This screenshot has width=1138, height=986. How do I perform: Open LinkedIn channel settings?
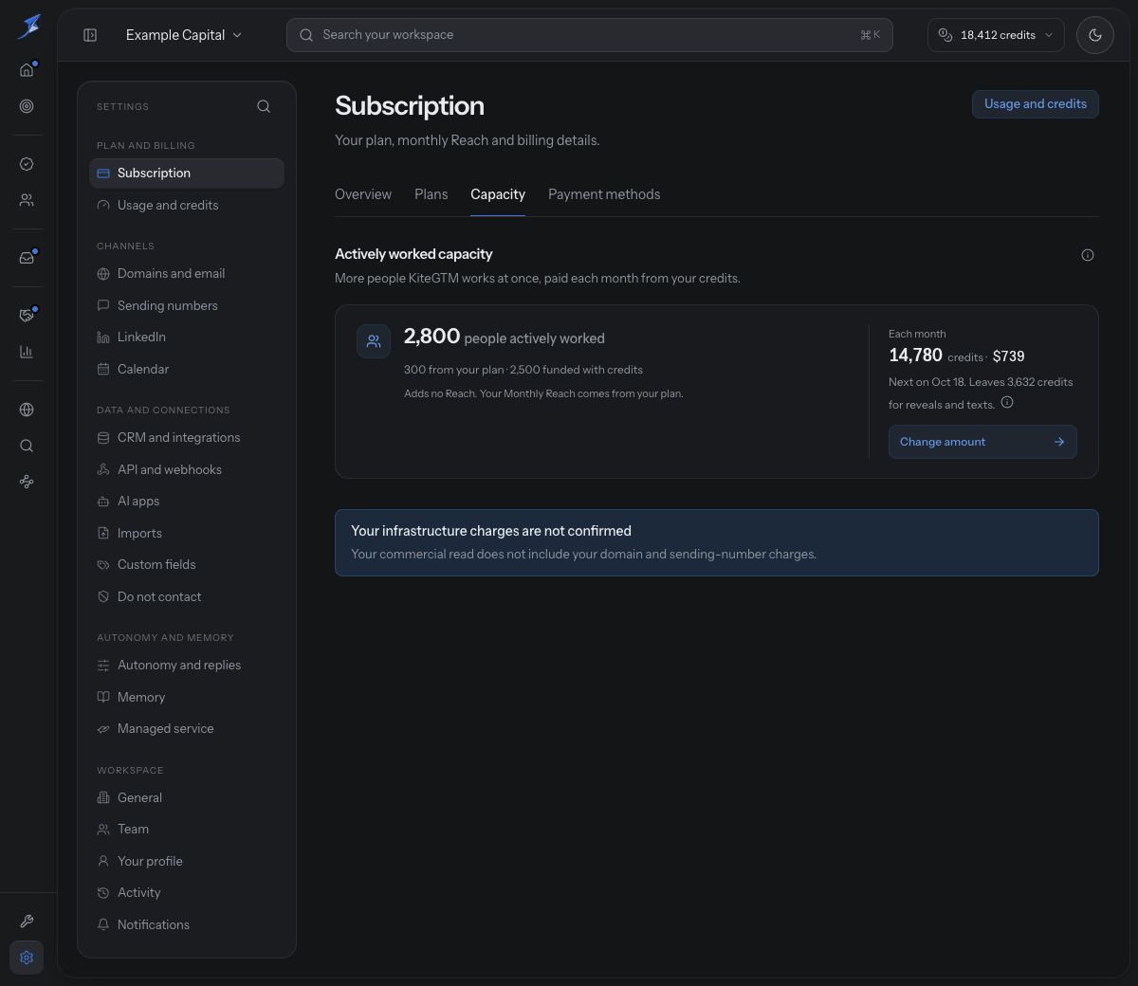(187, 338)
